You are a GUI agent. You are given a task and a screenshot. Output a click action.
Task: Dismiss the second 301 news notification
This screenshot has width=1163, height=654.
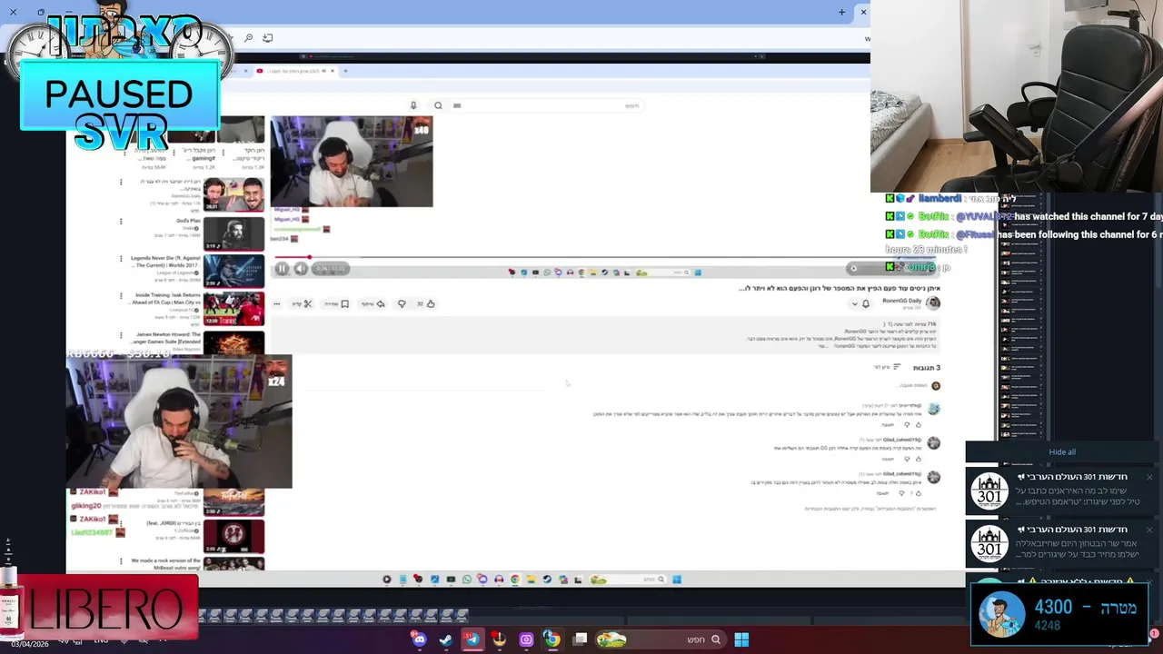tap(1148, 530)
